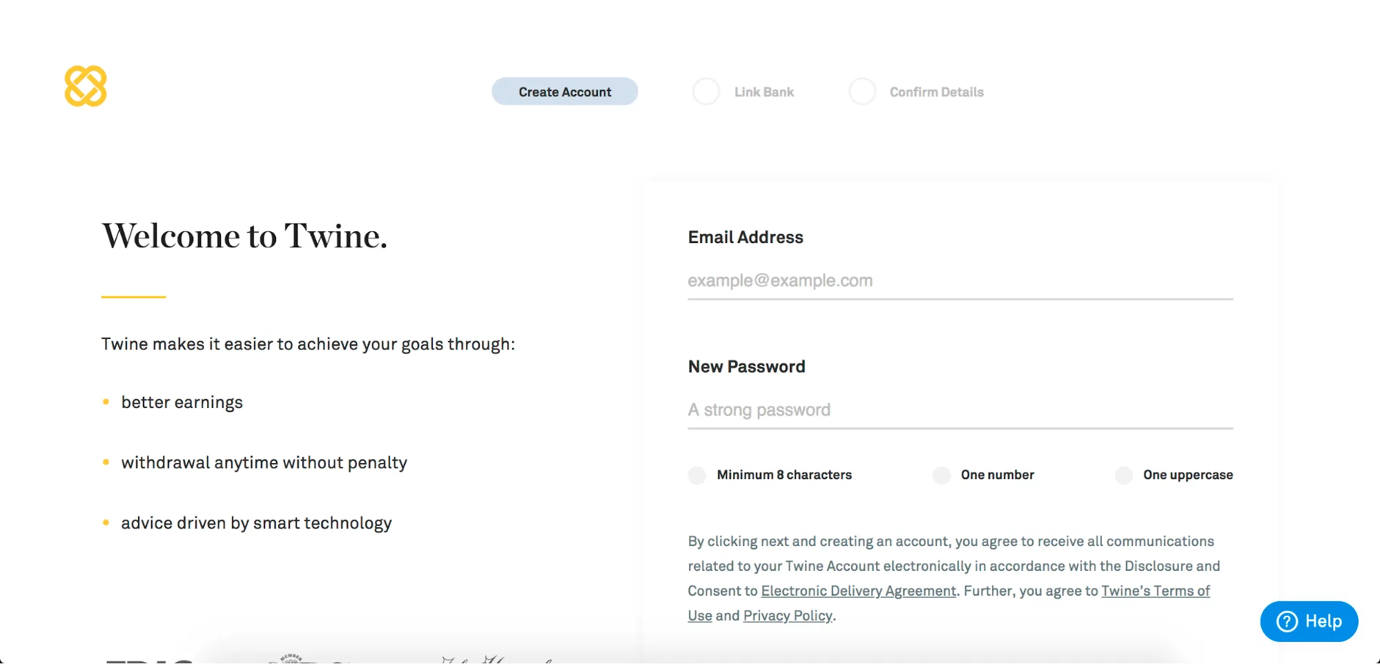Click the Twine yellow logo icon
Screen dimensions: 1380x664
(86, 86)
